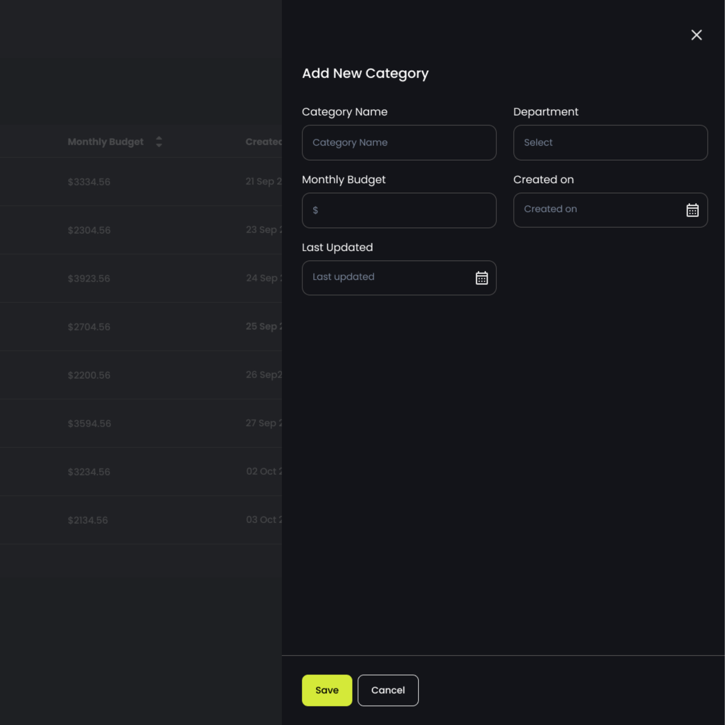Image resolution: width=725 pixels, height=725 pixels.
Task: Sort by Monthly Budget column arrows
Action: pos(159,142)
